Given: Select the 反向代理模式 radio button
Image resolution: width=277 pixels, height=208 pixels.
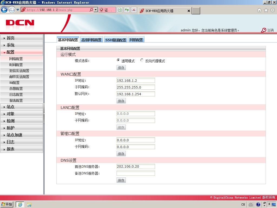Looking at the screenshot, I should pos(142,60).
